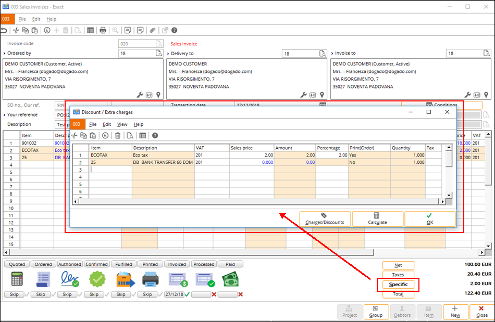Screen dimensions: 495x322
Task: Click the signature icon under Authorised
Action: click(70, 279)
